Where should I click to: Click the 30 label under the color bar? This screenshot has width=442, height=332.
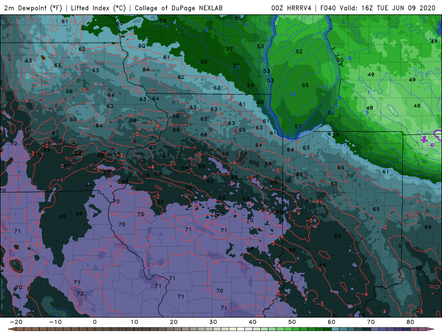pyautogui.click(x=213, y=322)
